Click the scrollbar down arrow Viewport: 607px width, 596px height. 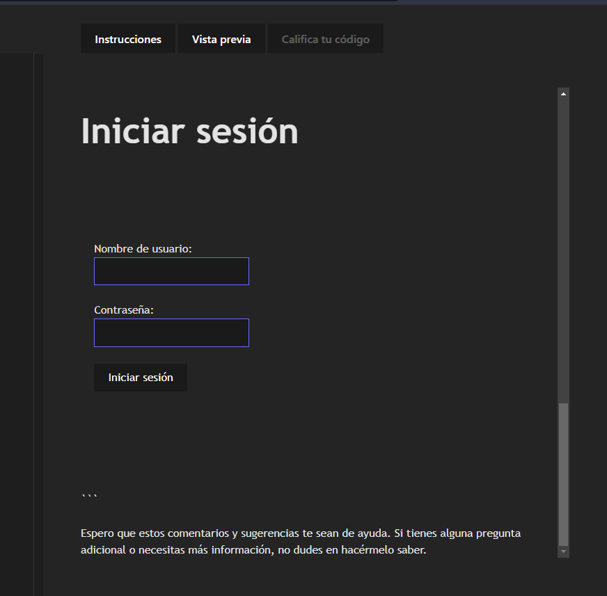tap(563, 551)
